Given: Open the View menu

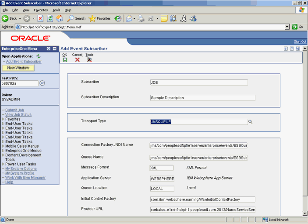Looking at the screenshot, I should (26, 10).
